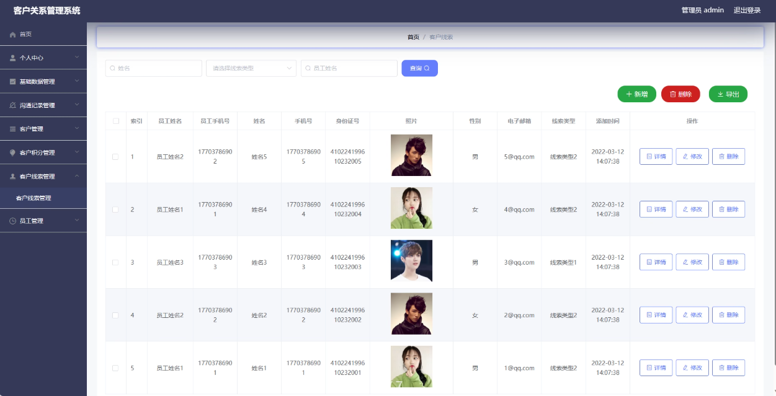Image resolution: width=776 pixels, height=396 pixels.
Task: Tick the select-all checkbox in the table header
Action: [115, 121]
